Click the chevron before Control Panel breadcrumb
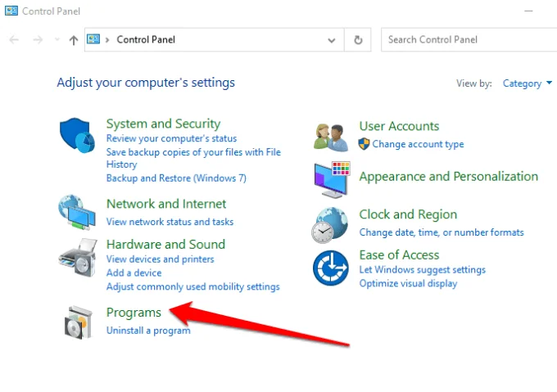Screen dimensions: 557x392 point(108,39)
